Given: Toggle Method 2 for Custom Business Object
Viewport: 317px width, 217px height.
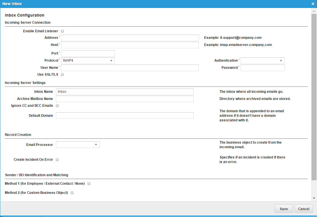Looking at the screenshot, I should pos(72,193).
